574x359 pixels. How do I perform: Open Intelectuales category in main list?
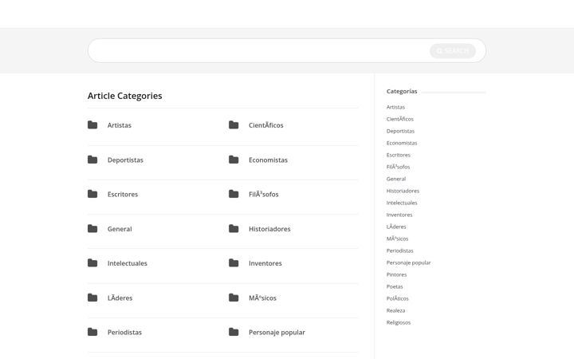128,263
